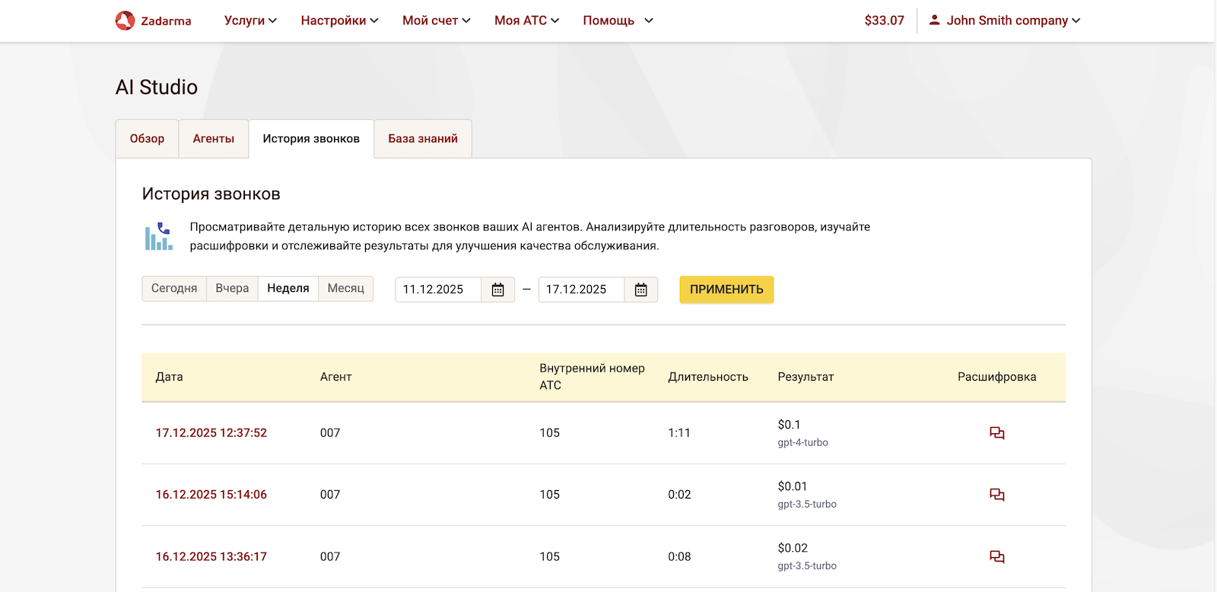The image size is (1217, 592).
Task: Open calendar picker for start date
Action: (497, 290)
